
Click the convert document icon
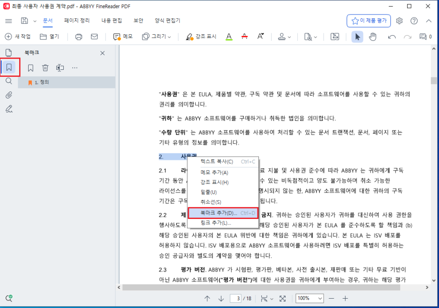[x=335, y=37]
